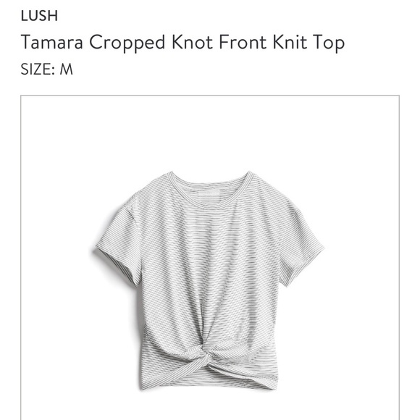Click the word Top ending the title

click(x=329, y=43)
